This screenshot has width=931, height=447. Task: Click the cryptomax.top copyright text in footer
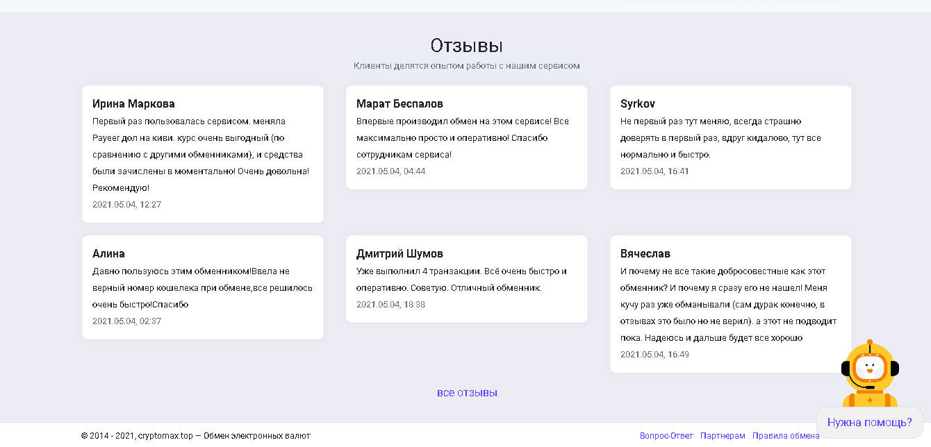pos(195,436)
